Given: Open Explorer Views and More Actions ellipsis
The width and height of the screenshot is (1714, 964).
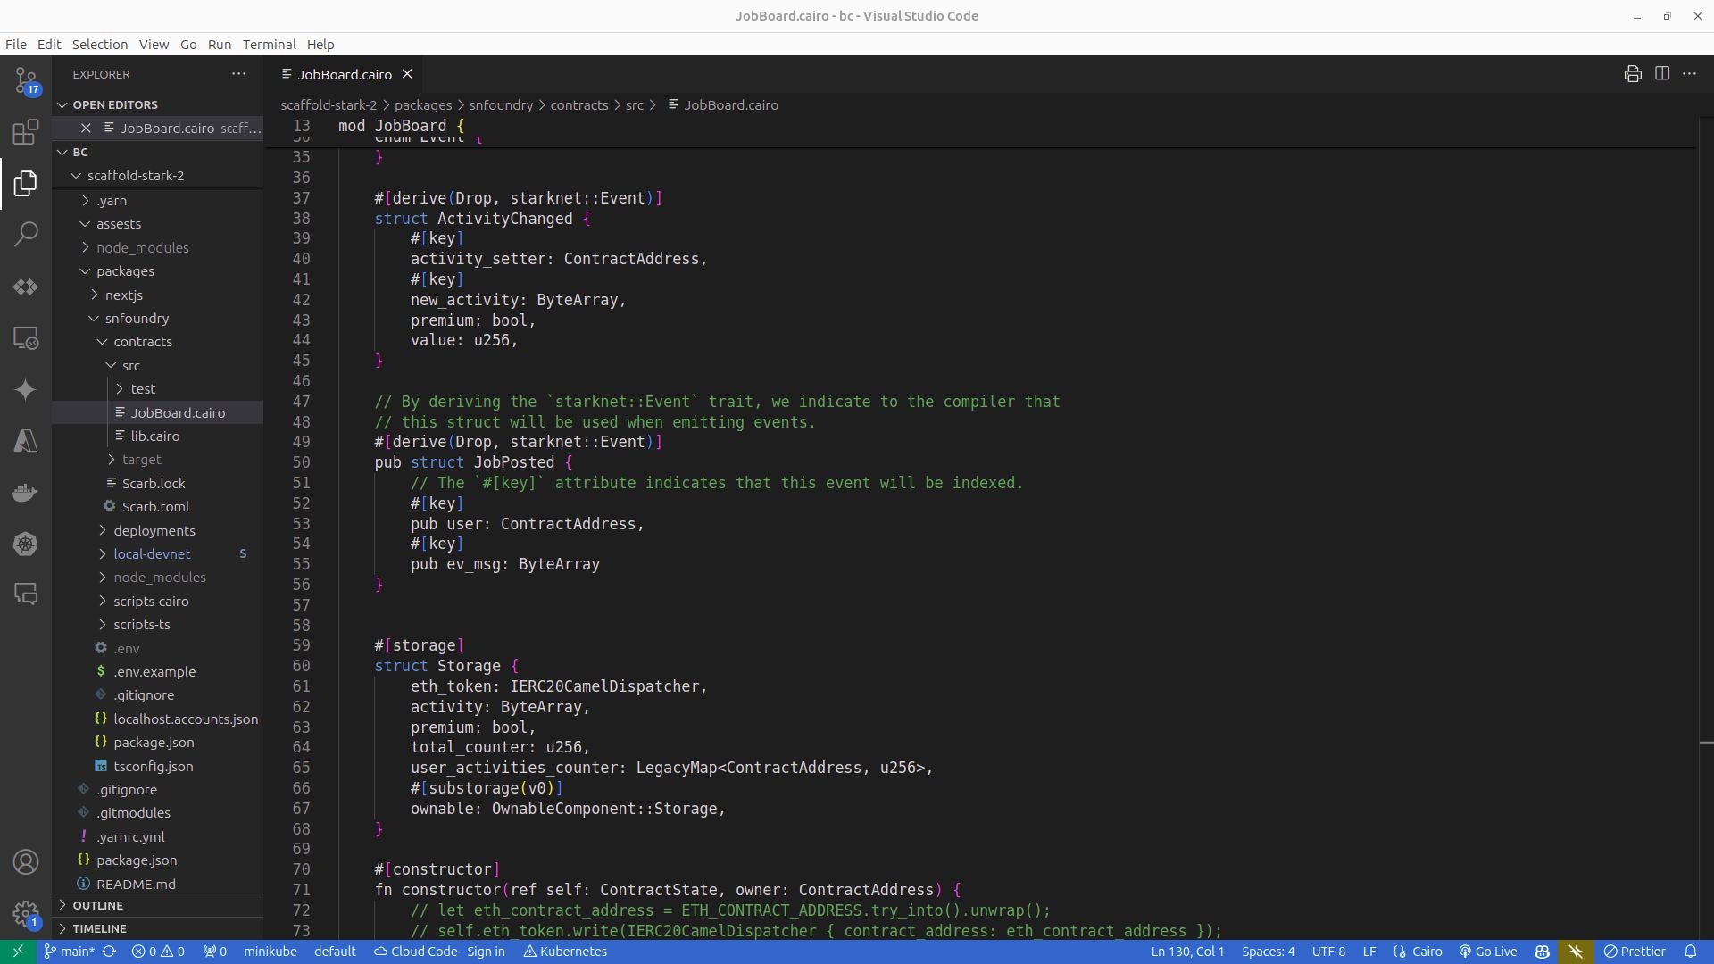Looking at the screenshot, I should (238, 74).
